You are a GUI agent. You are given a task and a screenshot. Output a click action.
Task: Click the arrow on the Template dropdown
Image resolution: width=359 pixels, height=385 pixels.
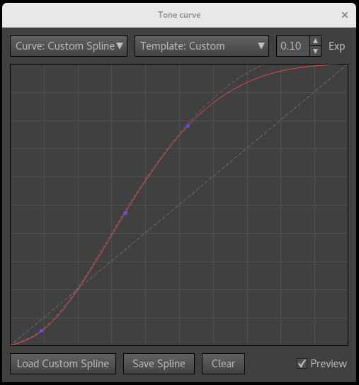point(261,46)
